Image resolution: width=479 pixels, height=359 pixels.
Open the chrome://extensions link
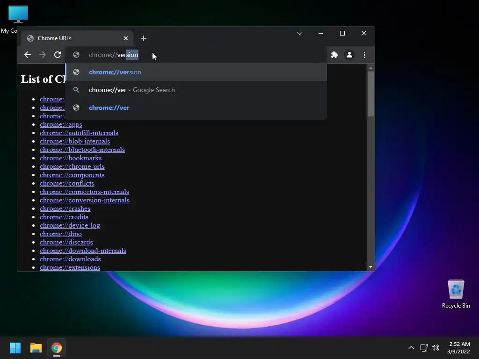(x=70, y=267)
